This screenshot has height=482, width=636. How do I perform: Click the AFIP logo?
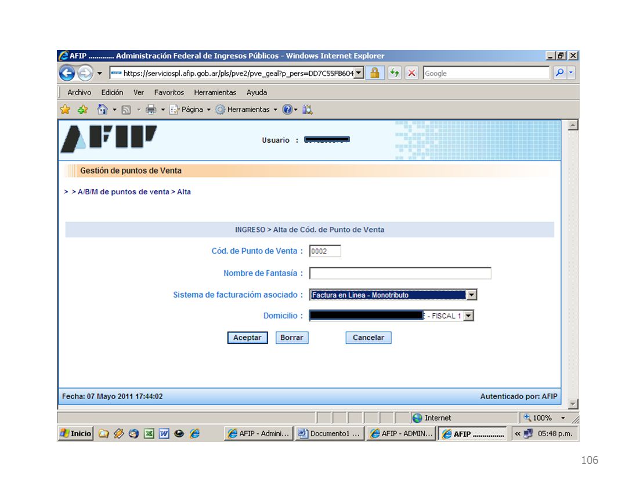click(x=109, y=139)
